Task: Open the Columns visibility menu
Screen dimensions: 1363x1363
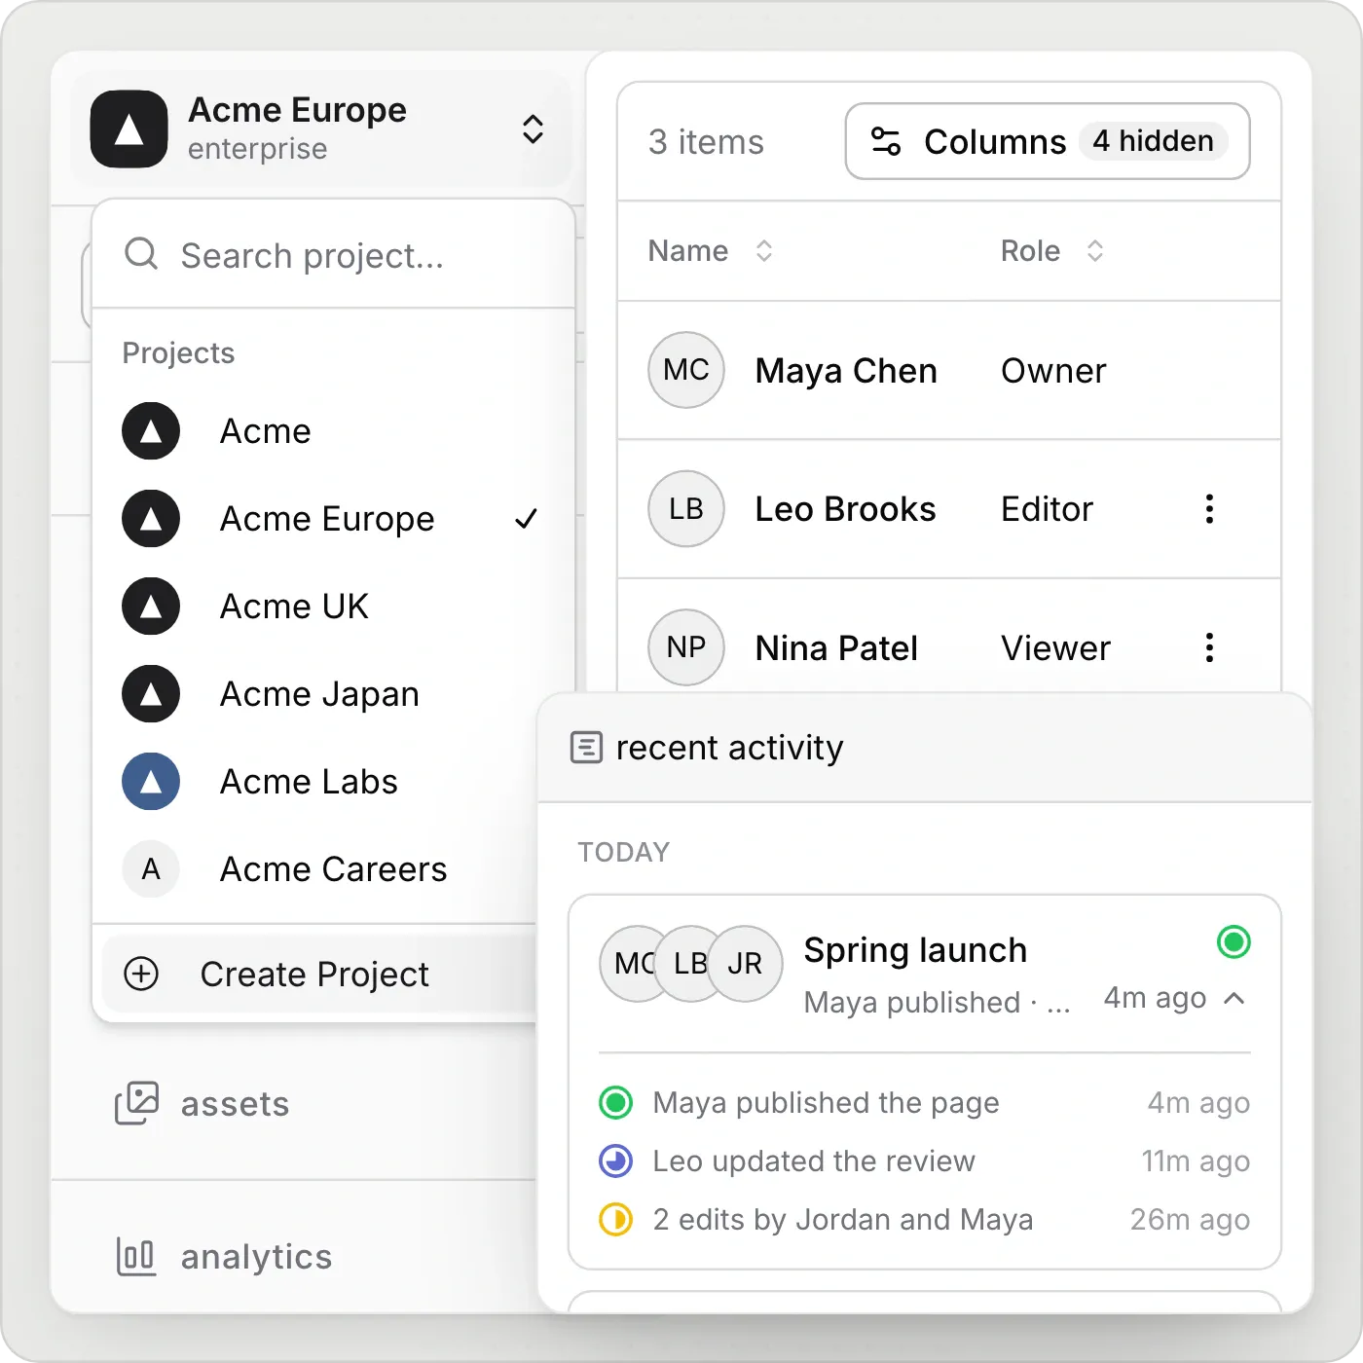Action: [1048, 141]
